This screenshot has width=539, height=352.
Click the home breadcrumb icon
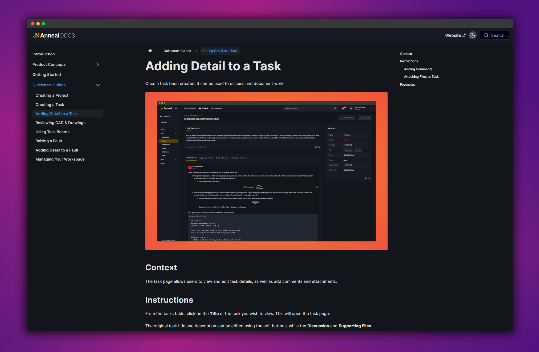[150, 51]
